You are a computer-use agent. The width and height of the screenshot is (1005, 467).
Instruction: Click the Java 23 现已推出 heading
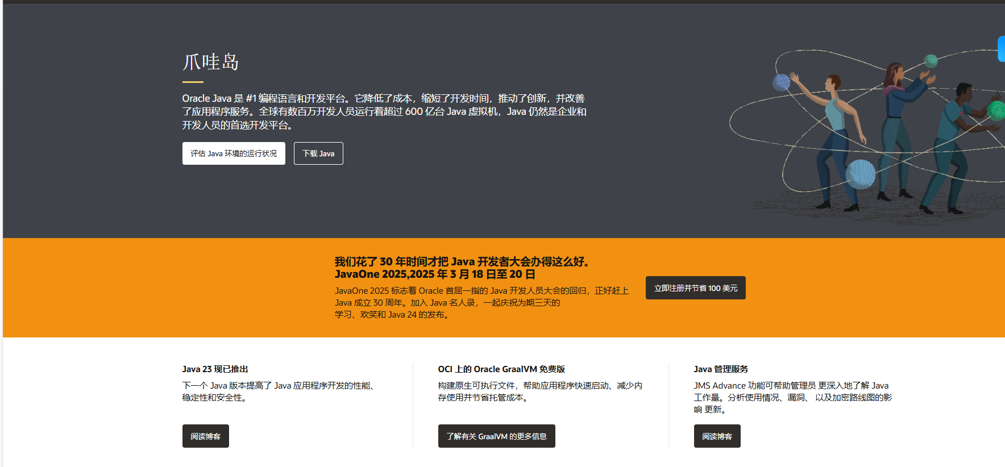(x=215, y=369)
